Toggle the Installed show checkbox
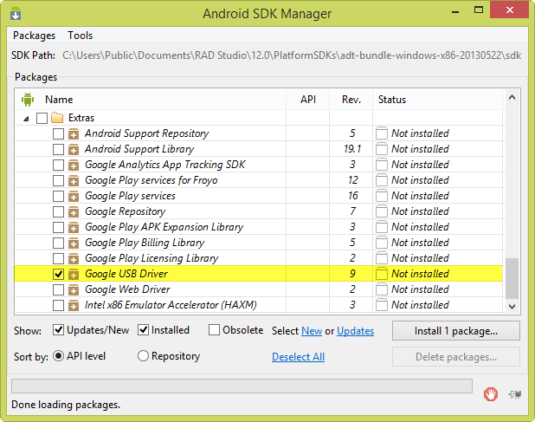The width and height of the screenshot is (535, 422). tap(144, 330)
